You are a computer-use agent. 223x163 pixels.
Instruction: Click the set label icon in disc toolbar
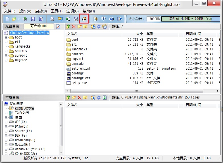[105, 27]
